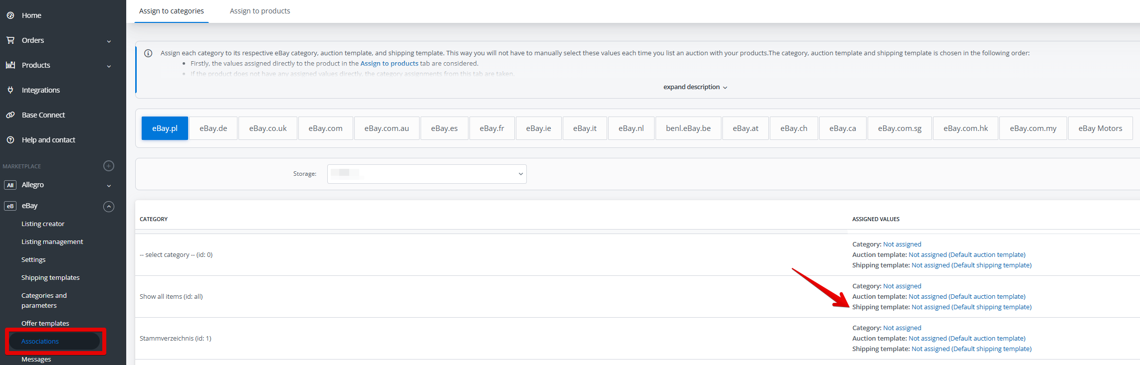This screenshot has height=365, width=1140.
Task: Select the eBay.de marketplace tab
Action: click(213, 128)
